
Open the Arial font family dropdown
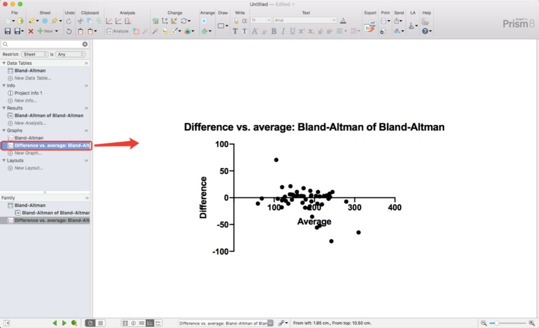click(x=304, y=21)
